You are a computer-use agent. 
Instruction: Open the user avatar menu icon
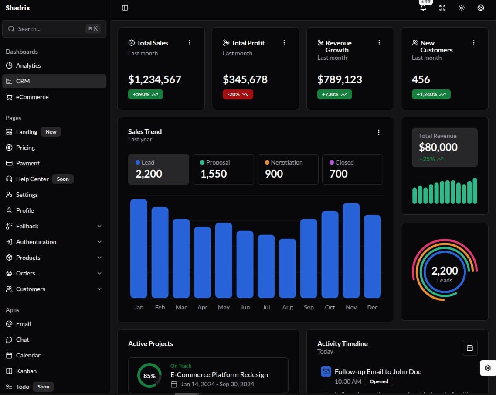[480, 8]
